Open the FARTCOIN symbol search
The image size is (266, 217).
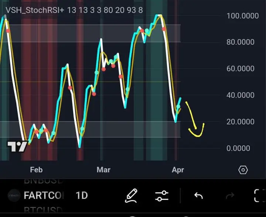tap(44, 196)
